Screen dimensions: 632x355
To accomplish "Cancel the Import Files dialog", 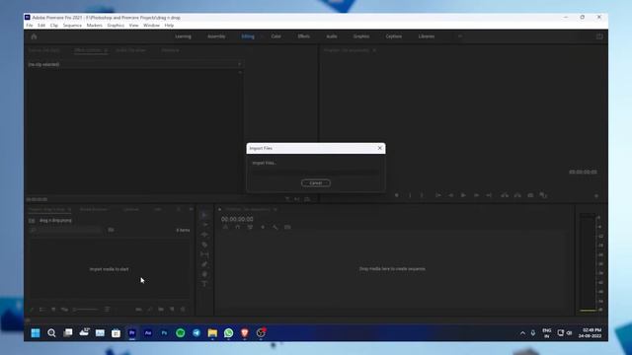I will 316,183.
